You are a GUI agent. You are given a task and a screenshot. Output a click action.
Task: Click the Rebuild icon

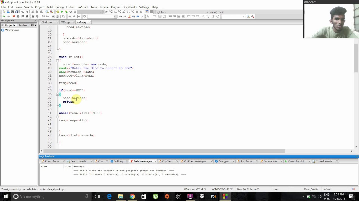71,12
